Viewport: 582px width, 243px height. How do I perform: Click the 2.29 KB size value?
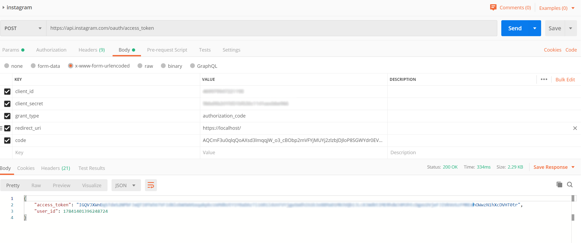point(515,167)
